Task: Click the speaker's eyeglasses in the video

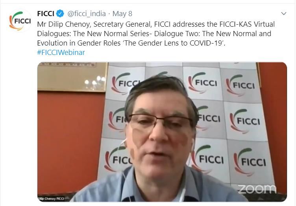Action: [161, 123]
